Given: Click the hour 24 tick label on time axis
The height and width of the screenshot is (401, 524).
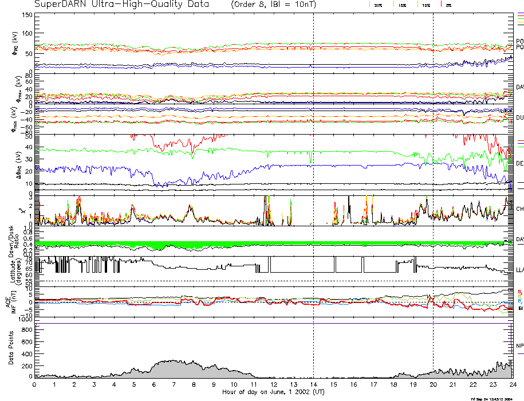Looking at the screenshot, I should pos(513,385).
